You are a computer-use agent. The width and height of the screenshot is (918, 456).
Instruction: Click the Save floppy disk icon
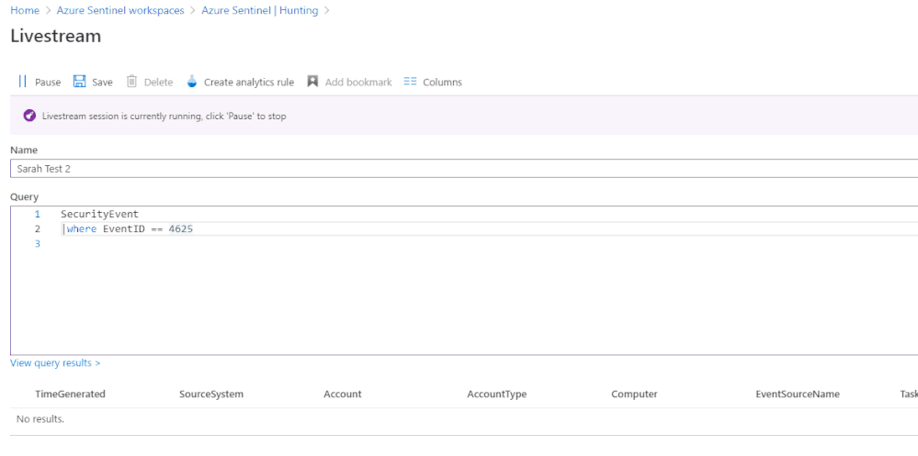80,82
